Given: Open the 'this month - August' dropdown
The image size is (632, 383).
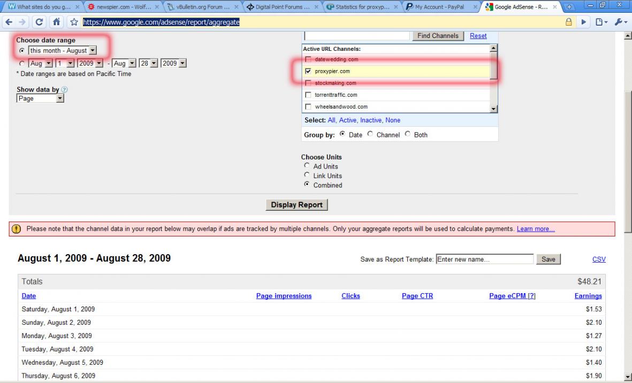Looking at the screenshot, I should (63, 51).
